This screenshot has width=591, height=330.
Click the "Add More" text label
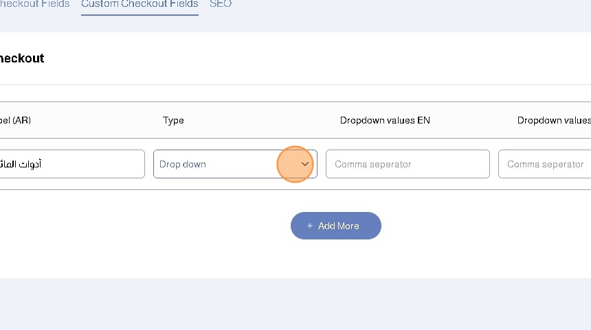click(x=339, y=226)
